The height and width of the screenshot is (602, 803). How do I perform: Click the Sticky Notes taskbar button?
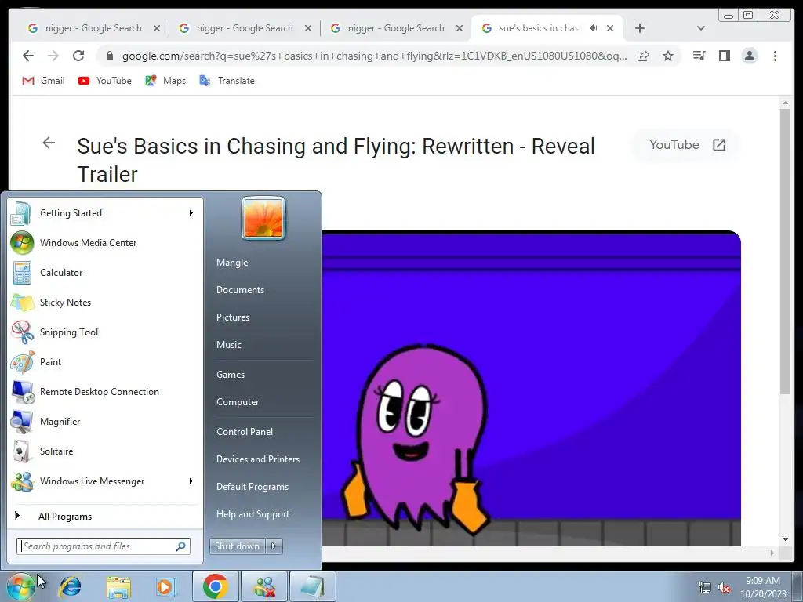(x=313, y=586)
